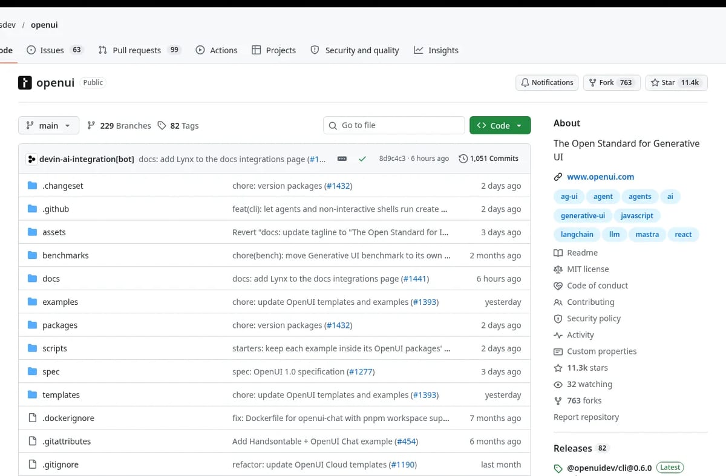The height and width of the screenshot is (476, 726).
Task: Click the .gitattributes file icon
Action: pos(33,442)
